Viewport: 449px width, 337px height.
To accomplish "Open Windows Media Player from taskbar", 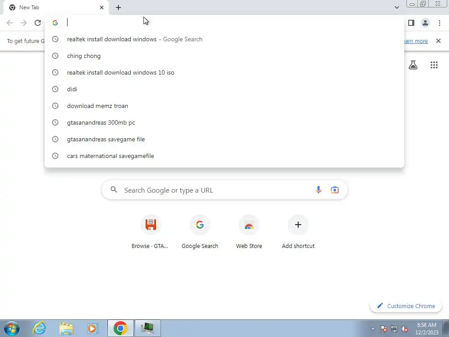I will click(93, 328).
